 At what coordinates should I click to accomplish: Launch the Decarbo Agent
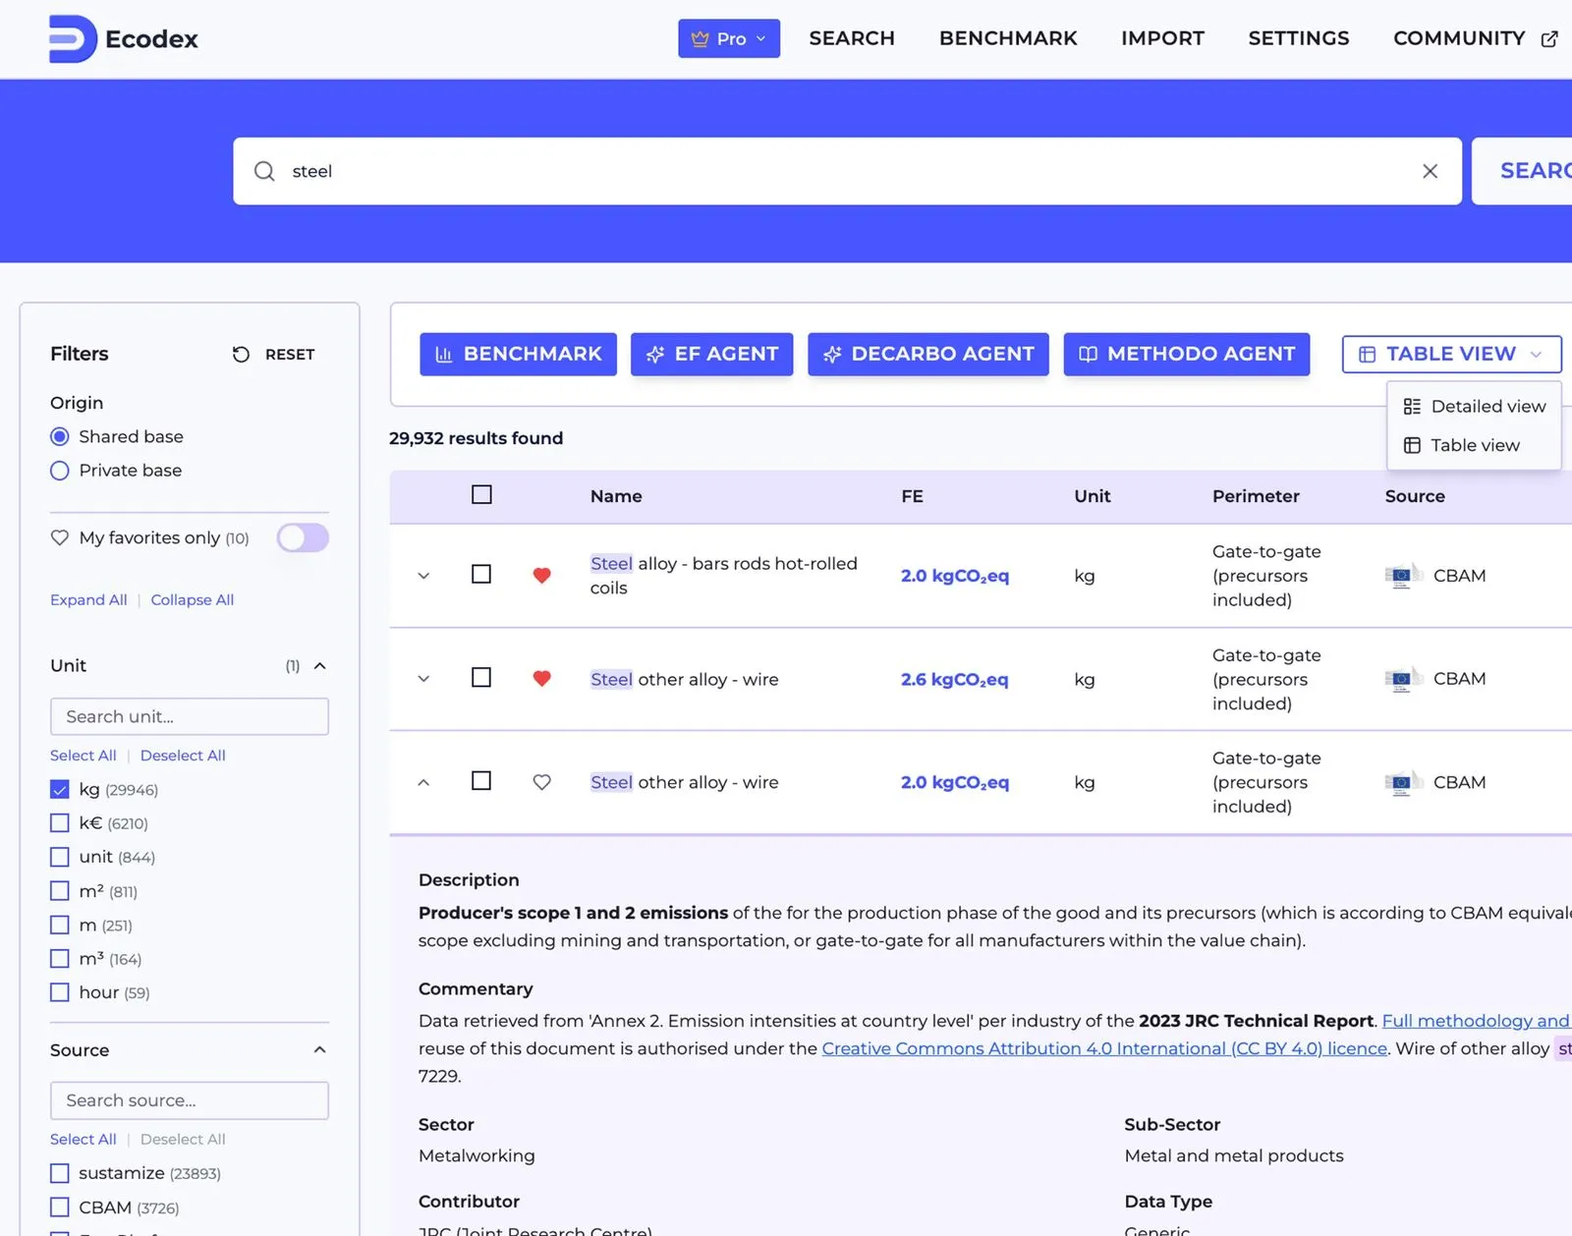(927, 354)
